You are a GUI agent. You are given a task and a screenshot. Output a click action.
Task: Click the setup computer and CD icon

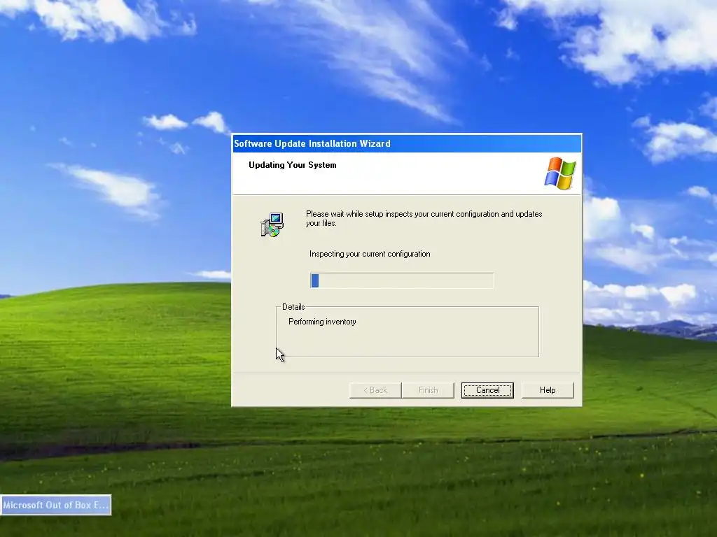pyautogui.click(x=272, y=224)
